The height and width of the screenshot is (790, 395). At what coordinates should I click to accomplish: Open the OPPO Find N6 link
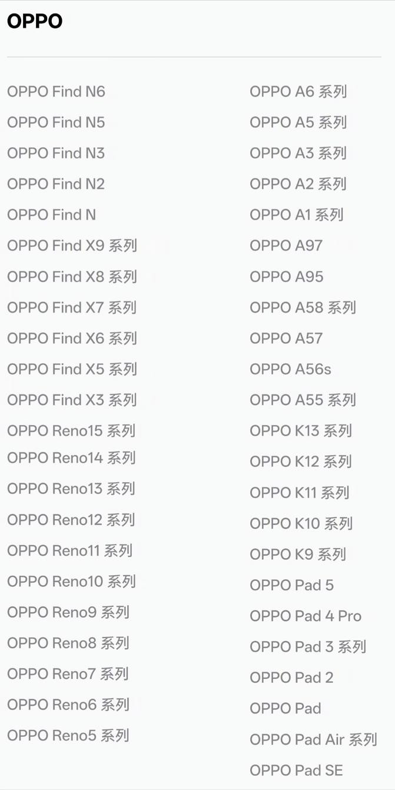point(56,92)
